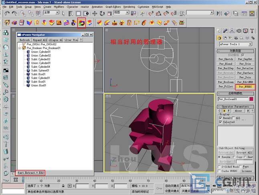Click the Mirror Selected Objects tool
Viewport: 259px width, 195px height.
click(219, 13)
